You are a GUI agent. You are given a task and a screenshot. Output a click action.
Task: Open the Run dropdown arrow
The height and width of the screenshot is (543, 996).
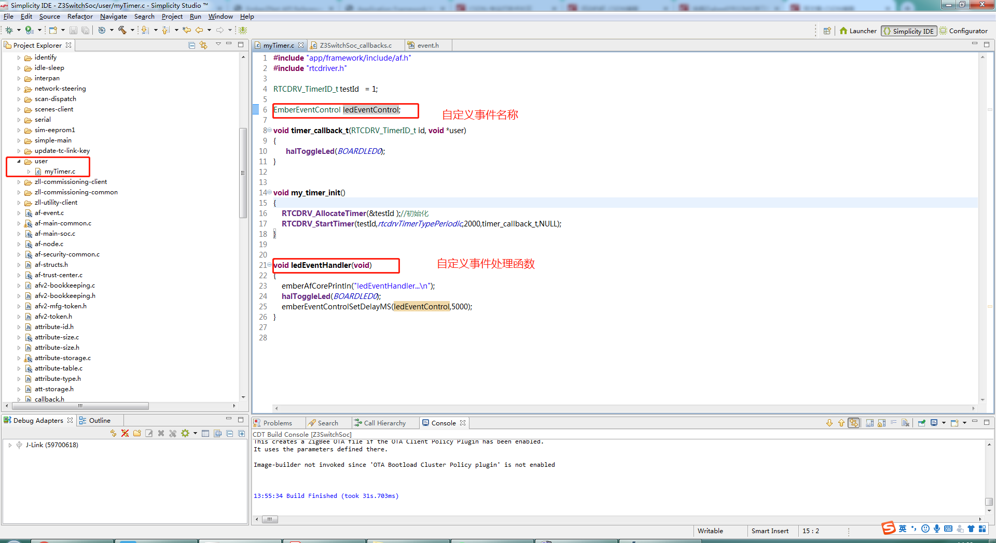coord(39,31)
